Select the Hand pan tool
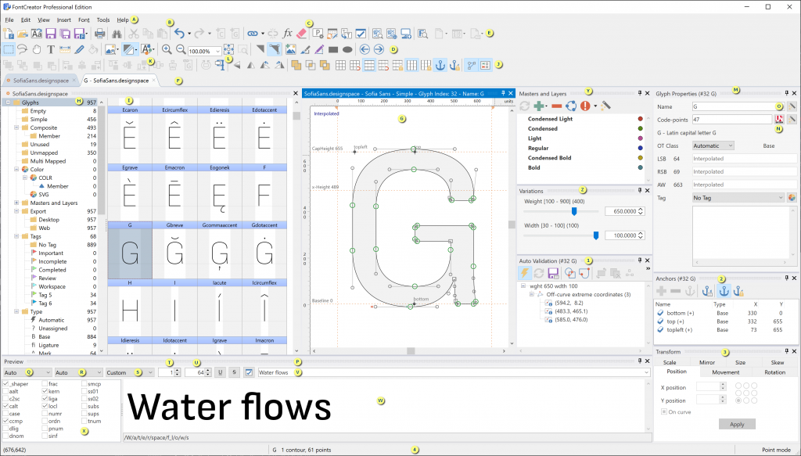 pyautogui.click(x=37, y=49)
